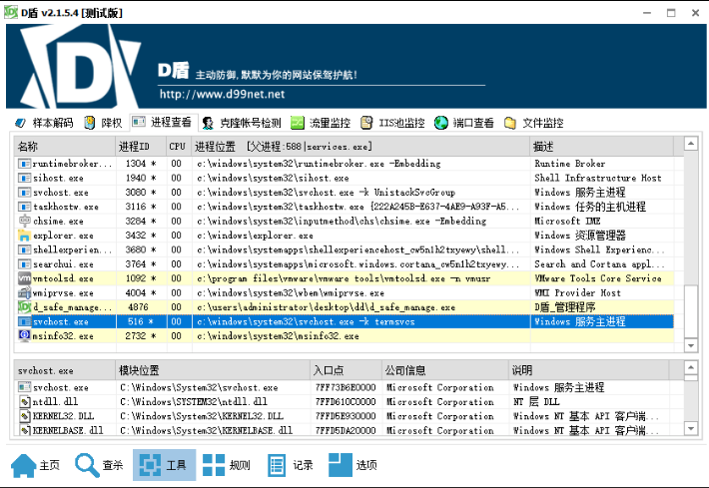Select the 端口查看 tab
Screen dimensions: 709x488
pyautogui.click(x=464, y=123)
